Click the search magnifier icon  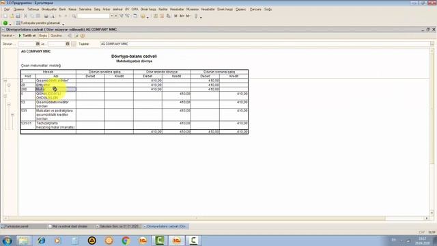(x=74, y=16)
